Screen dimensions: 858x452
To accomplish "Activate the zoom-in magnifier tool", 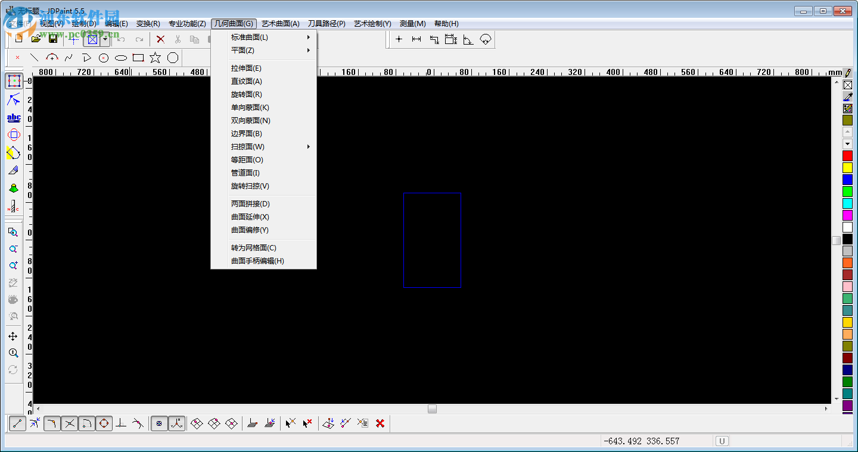I will pyautogui.click(x=14, y=265).
